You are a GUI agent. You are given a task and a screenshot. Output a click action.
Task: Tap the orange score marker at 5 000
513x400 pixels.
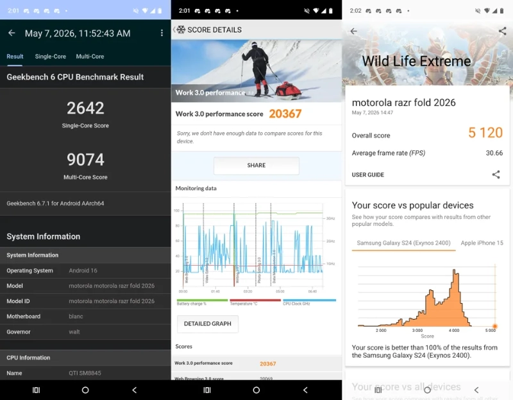495,326
